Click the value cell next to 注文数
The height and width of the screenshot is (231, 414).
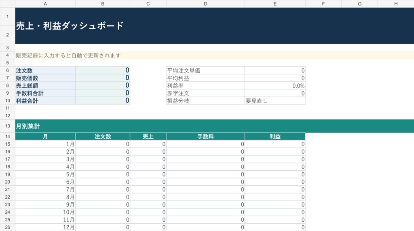tap(103, 70)
